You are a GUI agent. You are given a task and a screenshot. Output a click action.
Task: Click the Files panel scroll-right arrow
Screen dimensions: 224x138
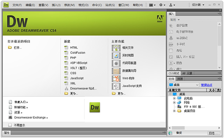pos(219,128)
